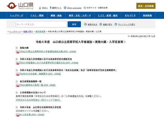Open the しごと・産業・観光 navigation menu
164x117 pixels.
coord(108,15)
